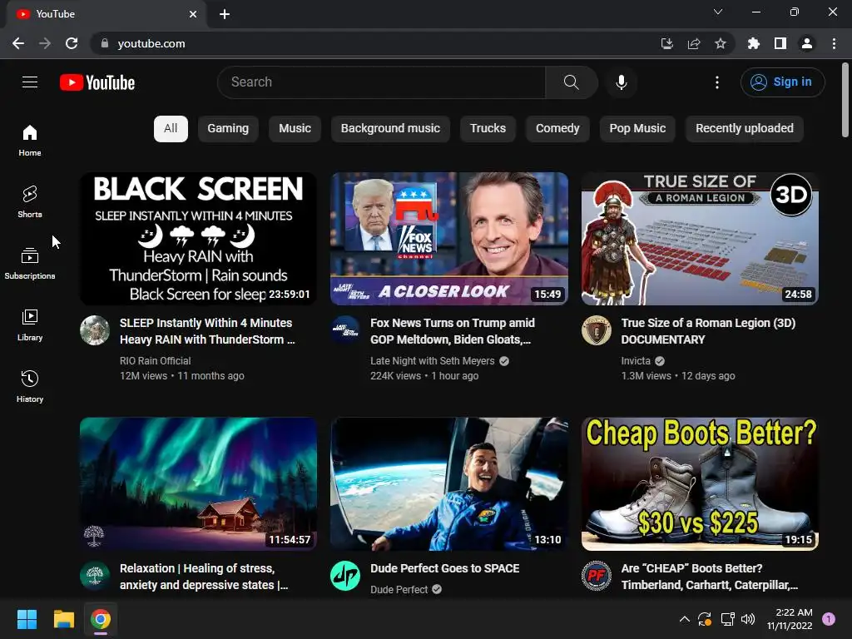Click the Black Screen rain thumbnail

pos(198,239)
